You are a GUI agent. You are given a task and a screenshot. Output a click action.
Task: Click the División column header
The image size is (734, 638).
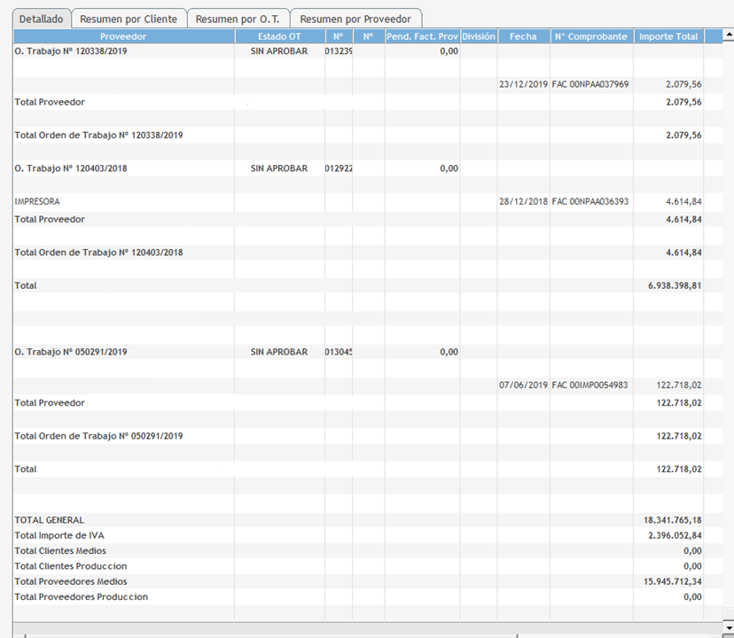479,37
